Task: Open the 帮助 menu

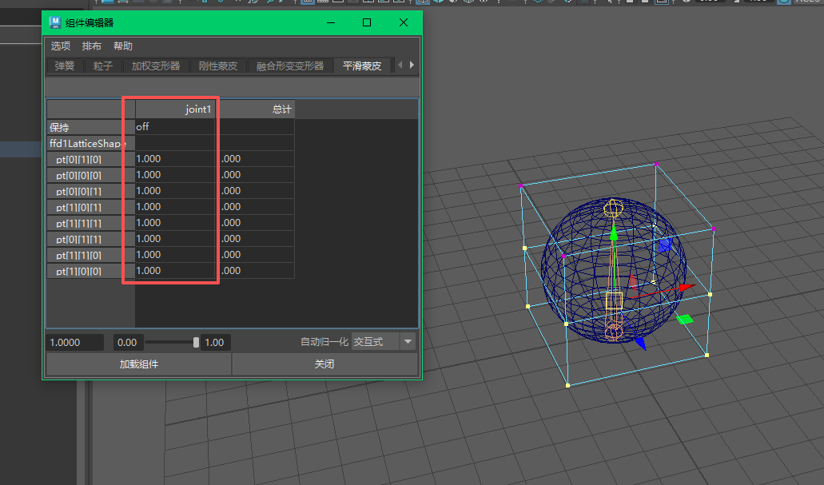Action: [x=123, y=46]
